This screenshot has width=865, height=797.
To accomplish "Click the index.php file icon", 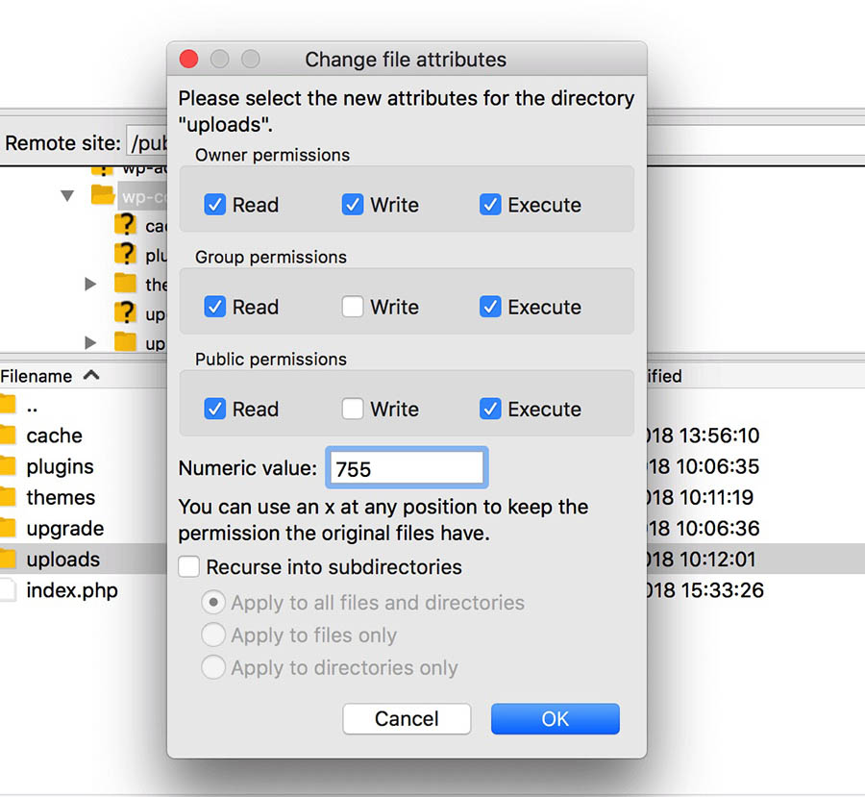I will pos(8,589).
